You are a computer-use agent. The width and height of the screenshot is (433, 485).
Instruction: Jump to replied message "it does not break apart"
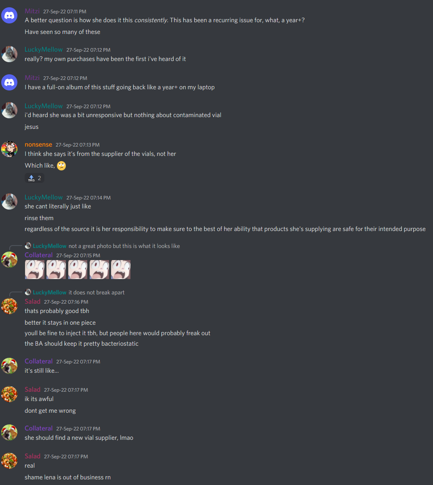97,292
